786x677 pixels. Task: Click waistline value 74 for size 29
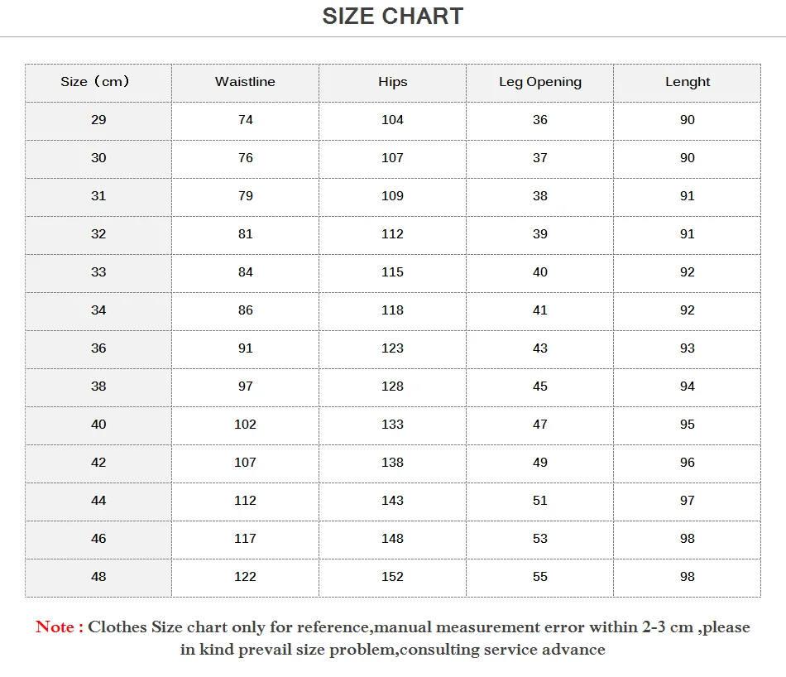coord(245,120)
